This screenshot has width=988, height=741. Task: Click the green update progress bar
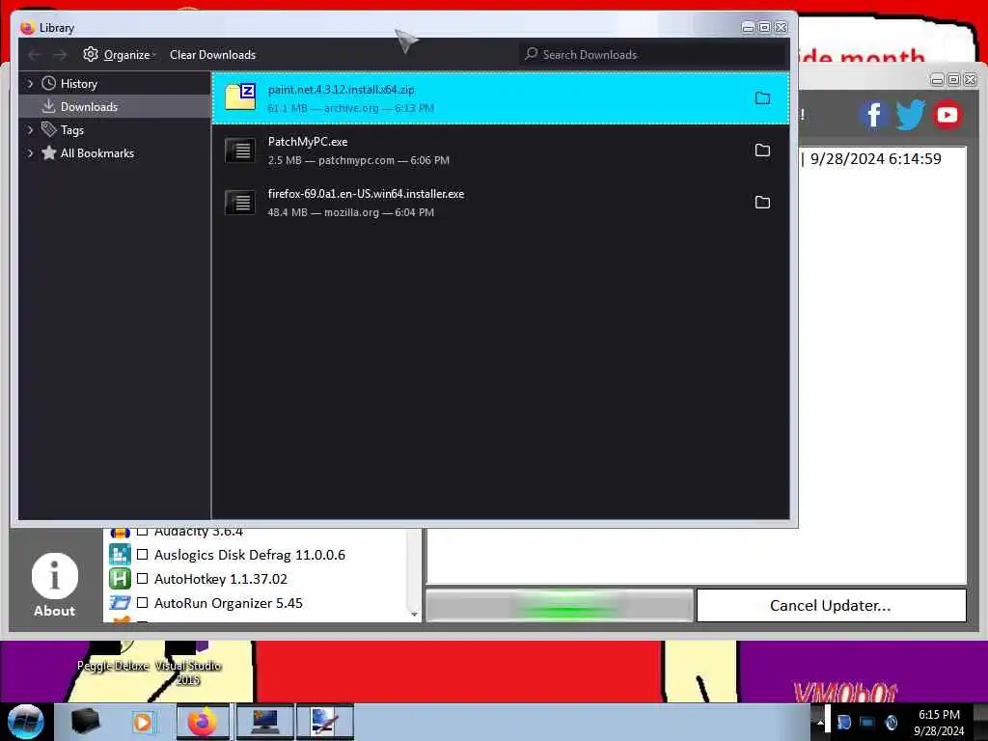tap(560, 606)
